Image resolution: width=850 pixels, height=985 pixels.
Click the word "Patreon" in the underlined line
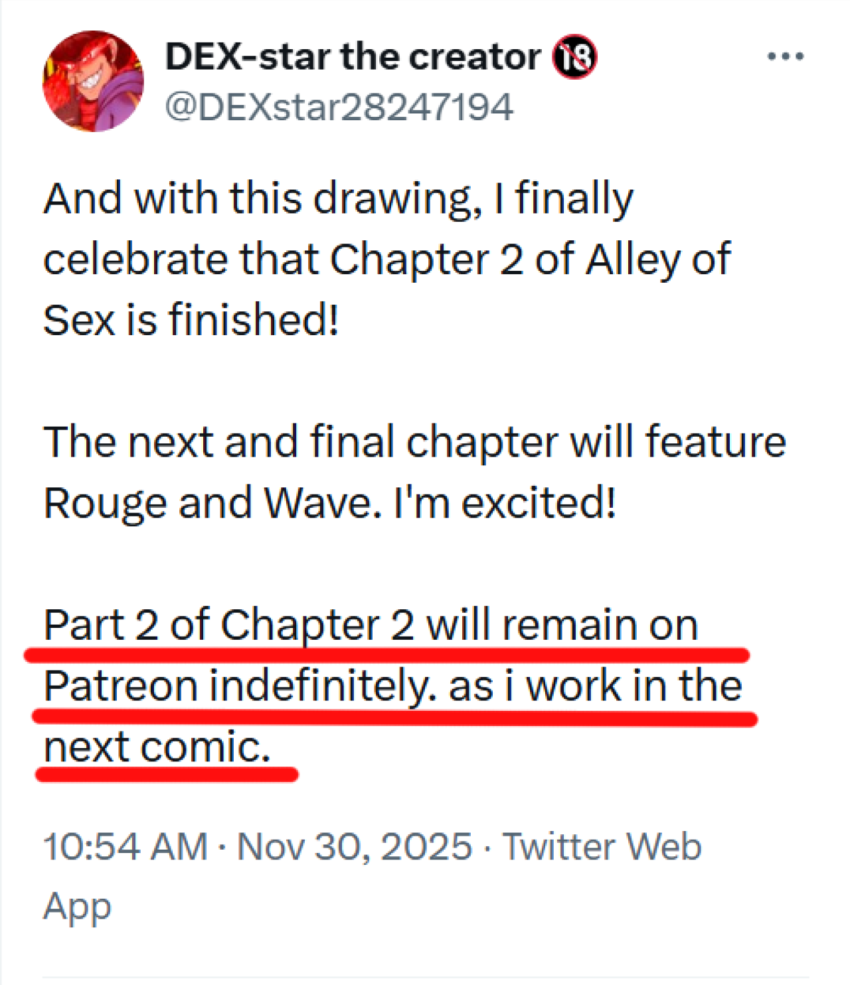point(121,686)
